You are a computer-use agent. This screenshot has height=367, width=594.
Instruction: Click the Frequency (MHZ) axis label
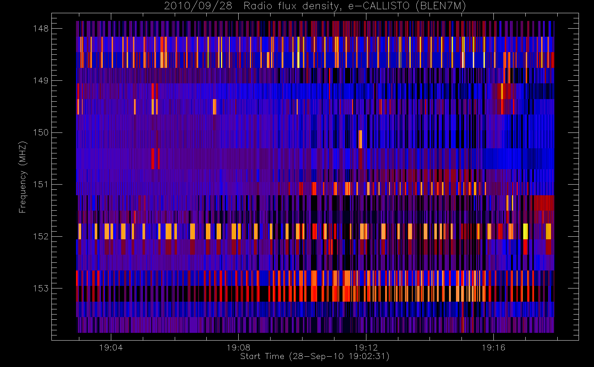click(x=23, y=177)
